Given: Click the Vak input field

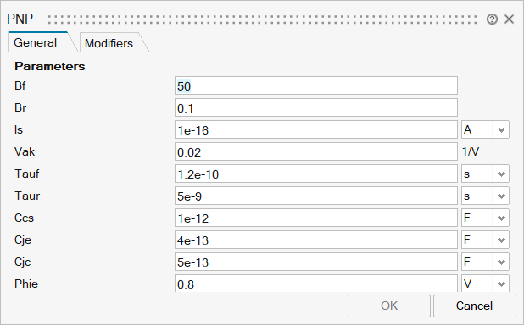Looking at the screenshot, I should (316, 151).
